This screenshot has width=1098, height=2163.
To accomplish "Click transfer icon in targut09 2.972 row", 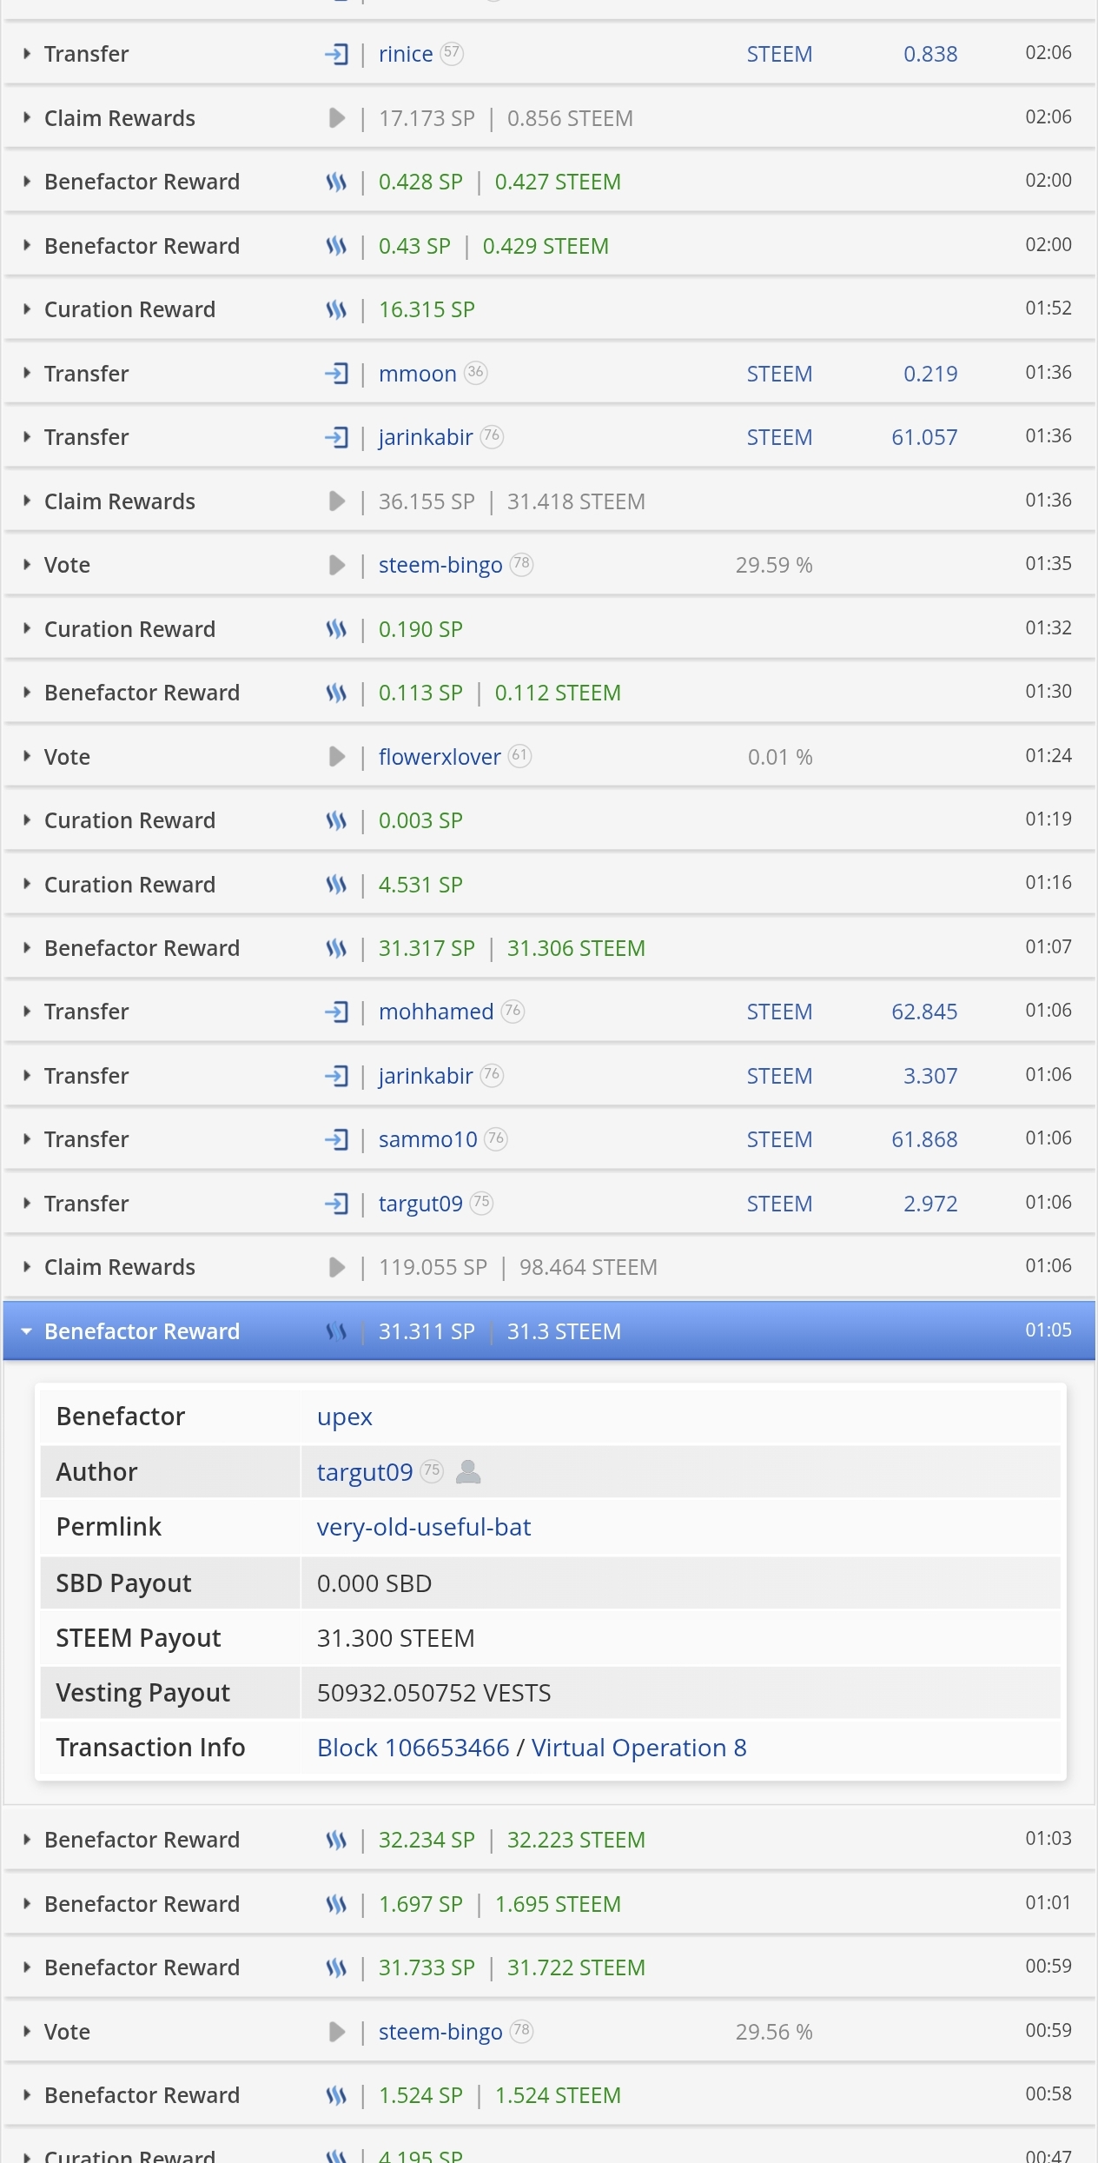I will (x=336, y=1204).
